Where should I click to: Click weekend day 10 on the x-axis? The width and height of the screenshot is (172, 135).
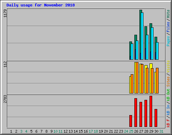coord(55,131)
